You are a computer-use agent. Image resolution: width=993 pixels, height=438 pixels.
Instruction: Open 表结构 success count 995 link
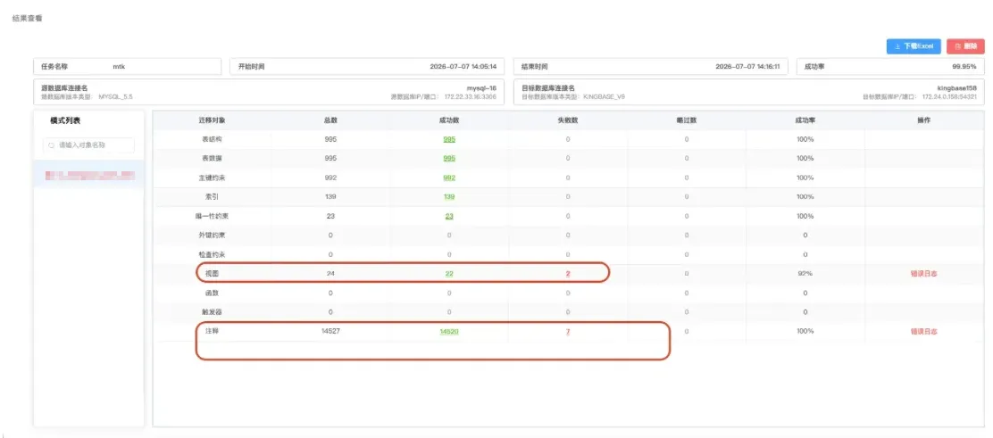tap(449, 139)
